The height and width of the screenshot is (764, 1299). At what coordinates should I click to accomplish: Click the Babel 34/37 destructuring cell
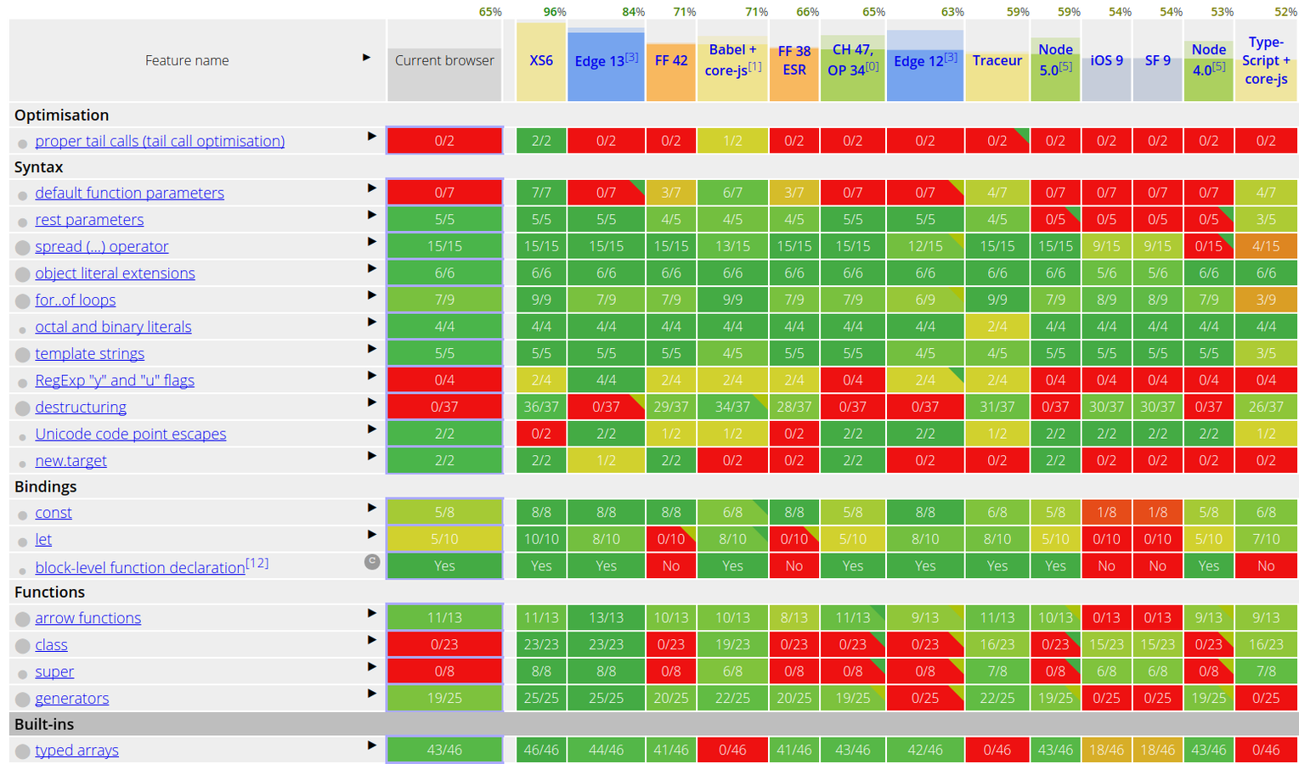[732, 407]
